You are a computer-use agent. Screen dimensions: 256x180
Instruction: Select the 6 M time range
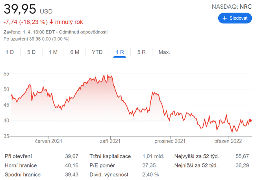[75, 52]
